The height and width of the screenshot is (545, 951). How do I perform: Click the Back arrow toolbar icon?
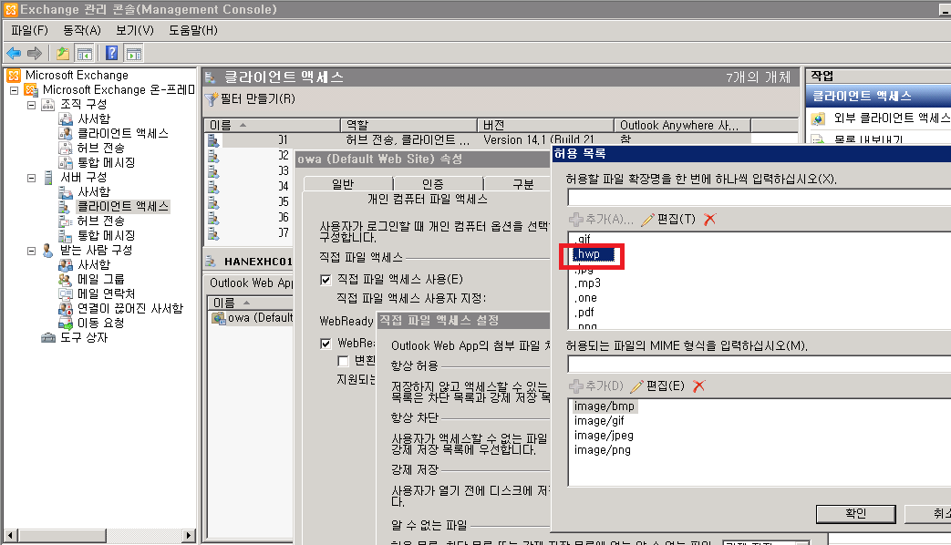tap(14, 54)
